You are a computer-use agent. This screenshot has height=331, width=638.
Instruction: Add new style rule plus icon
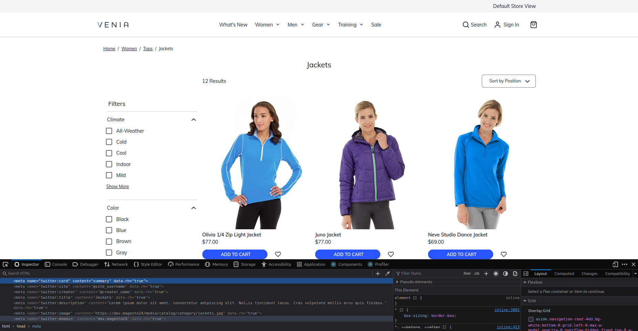(486, 274)
